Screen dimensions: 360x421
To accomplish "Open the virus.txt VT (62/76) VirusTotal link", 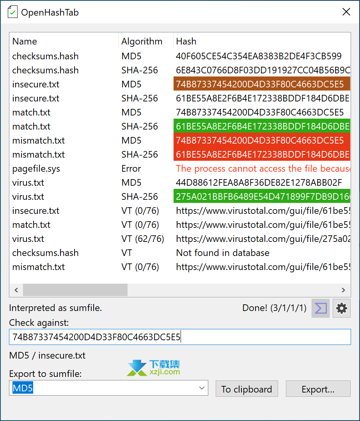I will click(x=262, y=239).
